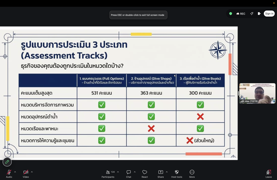277x180 pixels.
Task: Open the video options arrow
Action: point(32,172)
